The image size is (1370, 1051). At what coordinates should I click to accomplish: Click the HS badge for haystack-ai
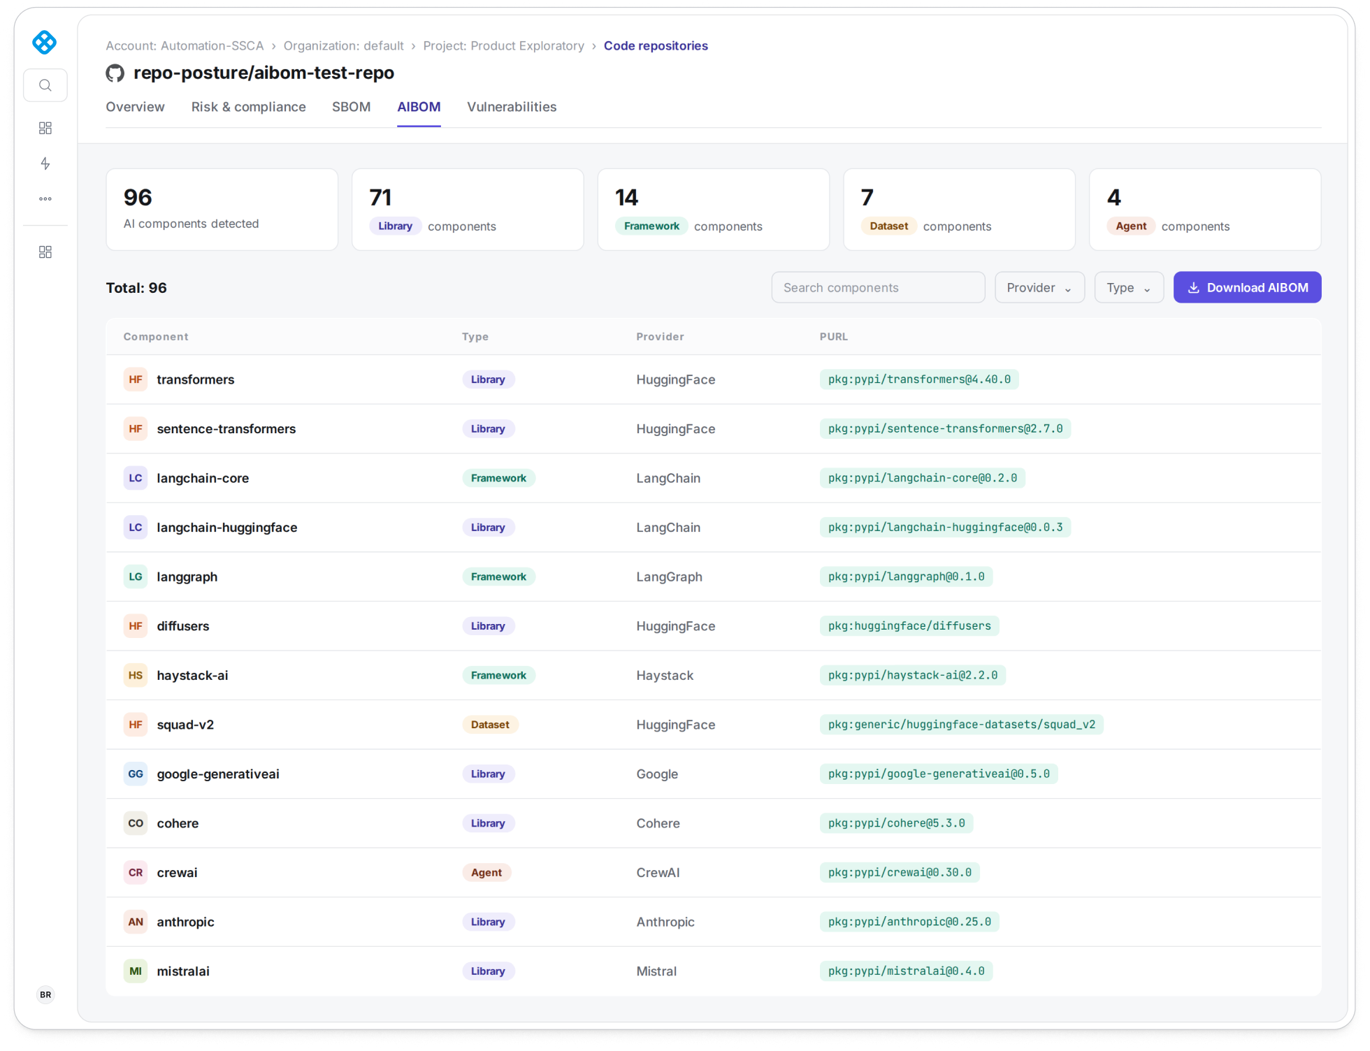click(x=136, y=675)
